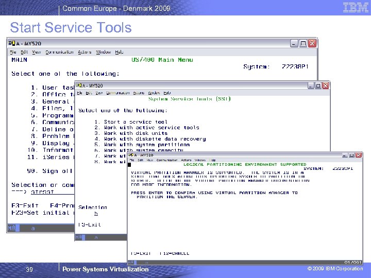Click session icon in front partitioning window title
Screen dimensions: 371x278
click(130, 155)
